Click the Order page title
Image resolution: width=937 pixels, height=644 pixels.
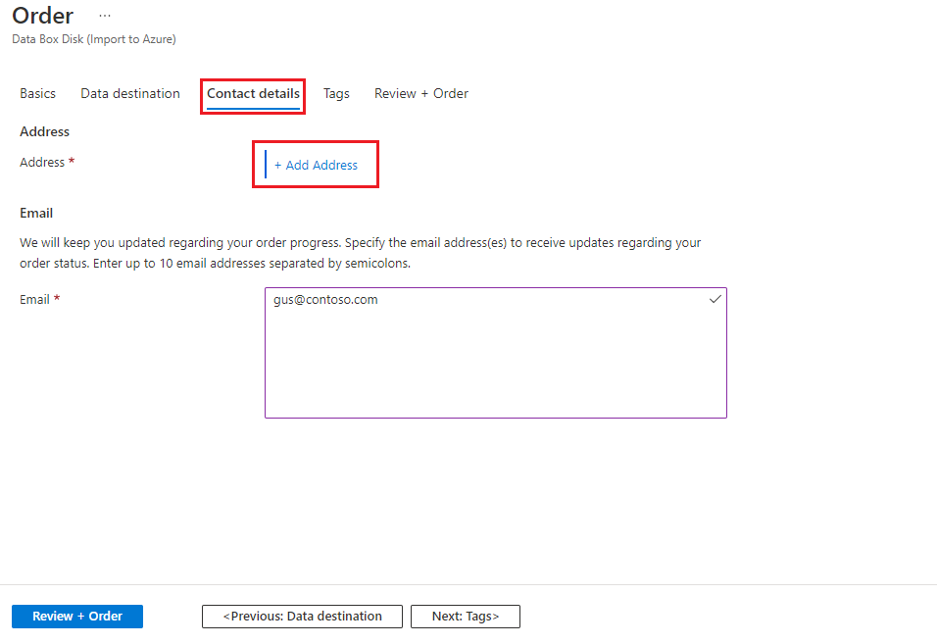point(42,16)
